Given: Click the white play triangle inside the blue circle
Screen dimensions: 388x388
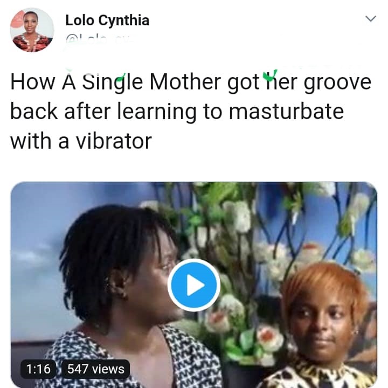Looking at the screenshot, I should click(195, 285).
